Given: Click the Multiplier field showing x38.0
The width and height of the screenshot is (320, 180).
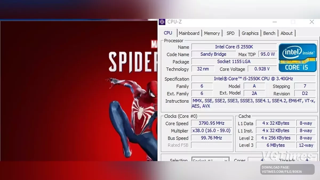Looking at the screenshot, I should tap(211, 130).
